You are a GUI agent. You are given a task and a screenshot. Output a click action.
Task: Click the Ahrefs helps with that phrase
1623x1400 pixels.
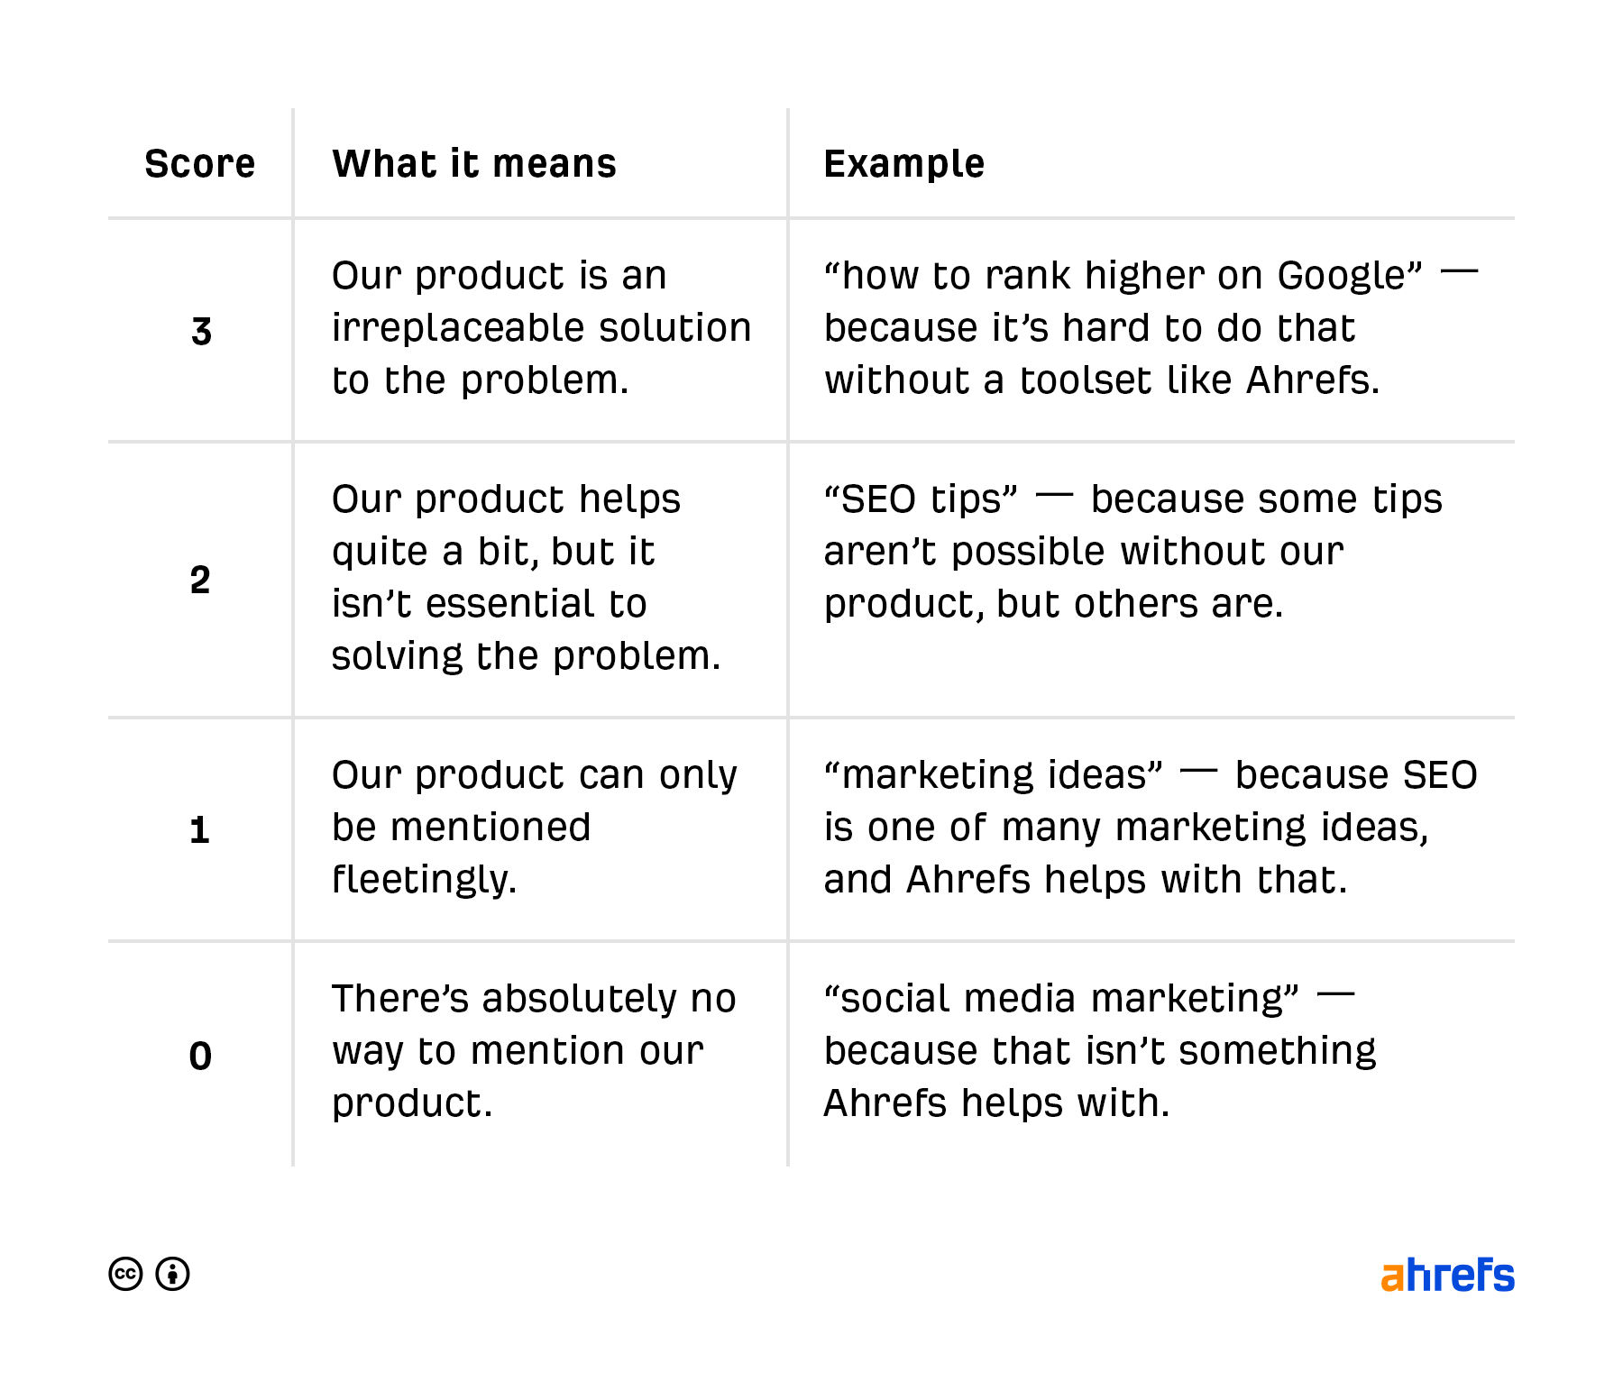[x=1127, y=880]
